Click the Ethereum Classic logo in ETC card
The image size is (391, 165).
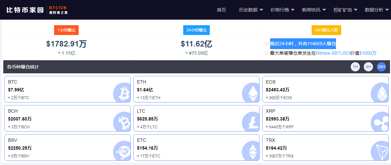pyautogui.click(x=251, y=151)
